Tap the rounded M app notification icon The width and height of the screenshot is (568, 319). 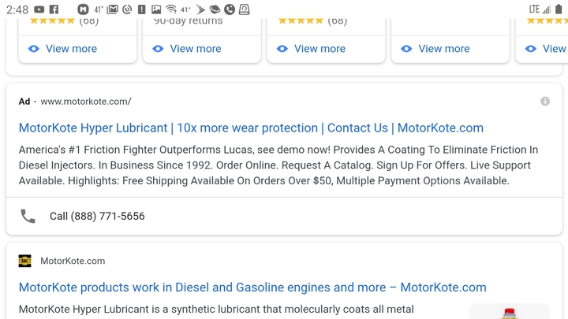point(83,9)
